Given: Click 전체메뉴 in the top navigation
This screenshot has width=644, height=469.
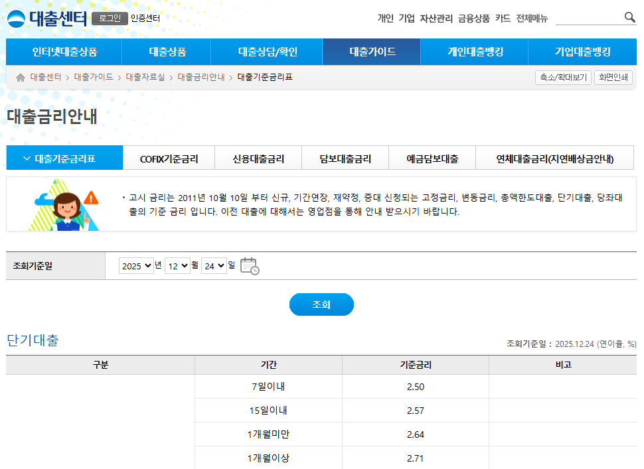Looking at the screenshot, I should [532, 19].
